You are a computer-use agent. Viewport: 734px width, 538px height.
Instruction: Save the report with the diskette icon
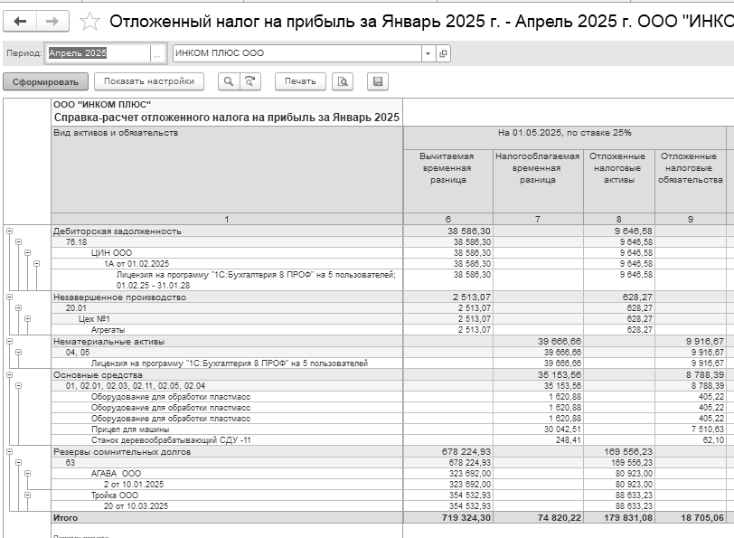click(x=378, y=81)
